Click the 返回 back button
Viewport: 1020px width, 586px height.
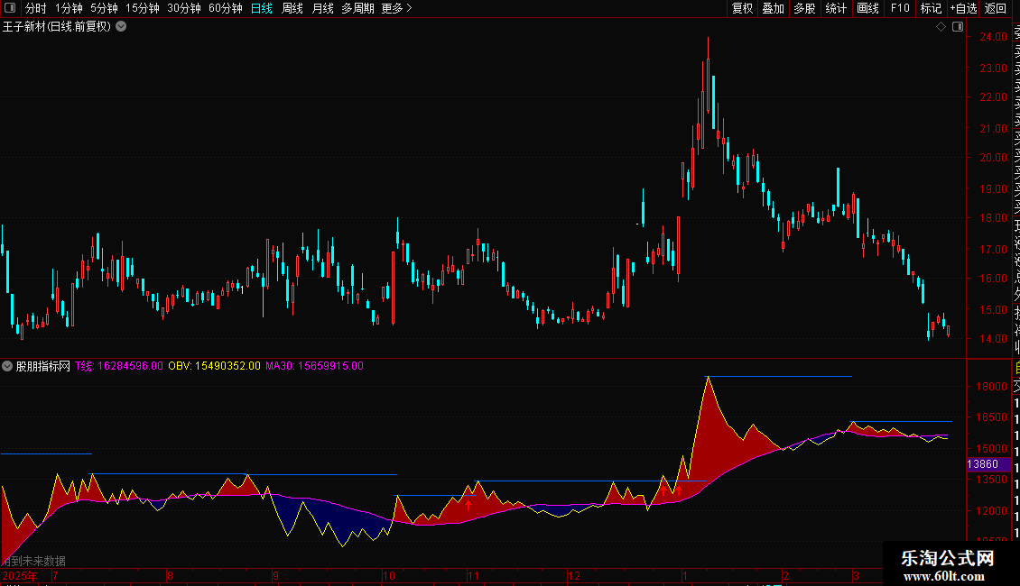[996, 8]
